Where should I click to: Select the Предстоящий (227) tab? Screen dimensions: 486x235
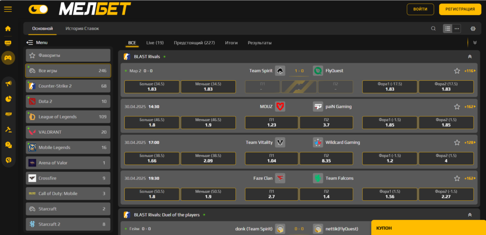tap(194, 43)
